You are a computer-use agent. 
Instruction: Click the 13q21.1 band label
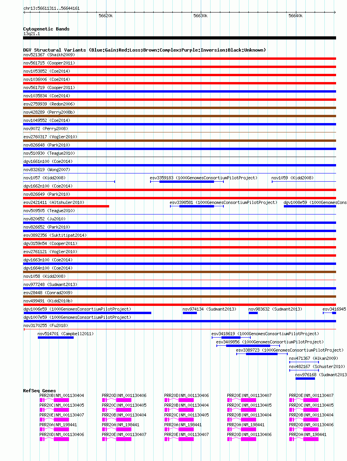(x=32, y=34)
